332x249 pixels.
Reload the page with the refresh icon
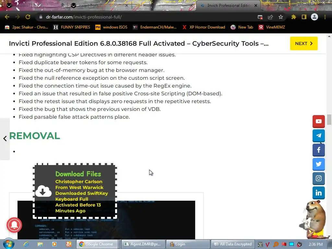[x=28, y=17]
